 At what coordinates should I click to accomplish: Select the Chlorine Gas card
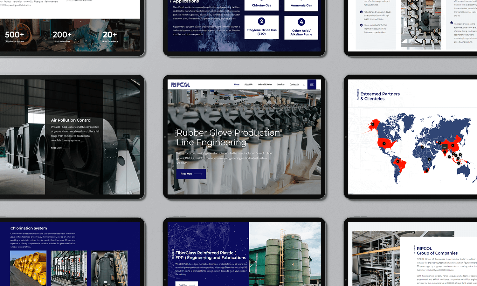pyautogui.click(x=261, y=5)
